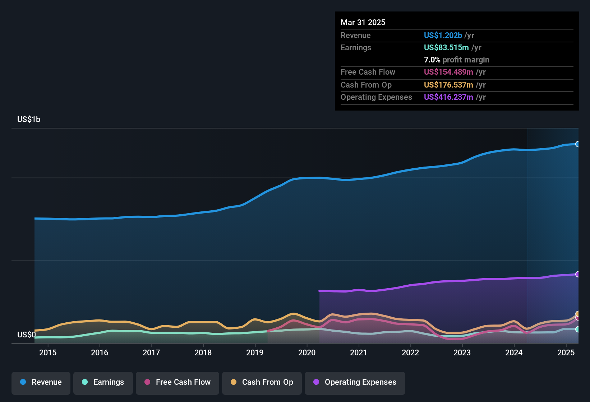Click the purple Operating Expenses endpoint marker

point(578,274)
